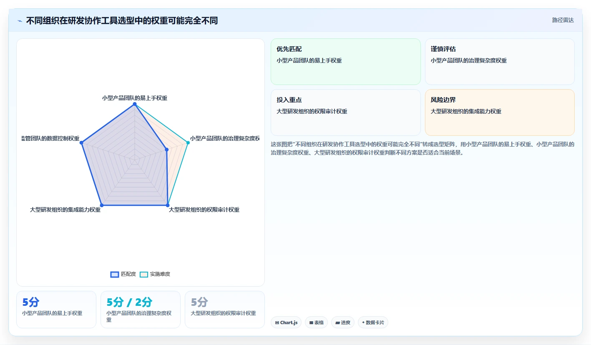
Task: Select the 进度 tag chip
Action: pos(343,322)
